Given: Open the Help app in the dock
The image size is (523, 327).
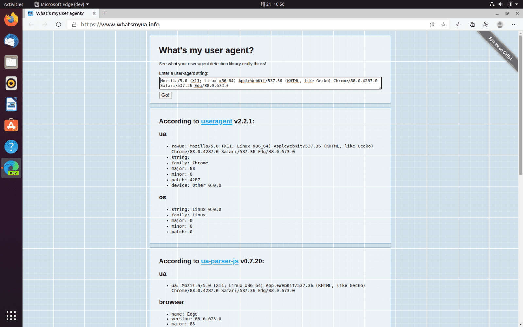Looking at the screenshot, I should click(x=11, y=147).
